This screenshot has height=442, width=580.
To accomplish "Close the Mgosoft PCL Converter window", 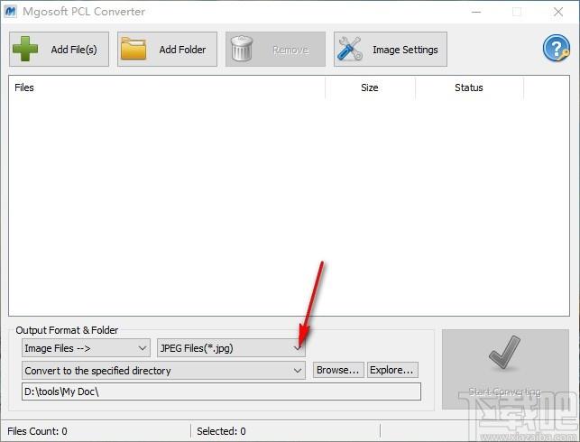I will click(558, 12).
